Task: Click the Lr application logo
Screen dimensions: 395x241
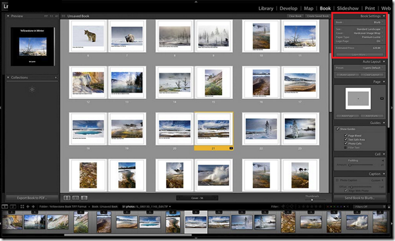Action: [x=6, y=6]
